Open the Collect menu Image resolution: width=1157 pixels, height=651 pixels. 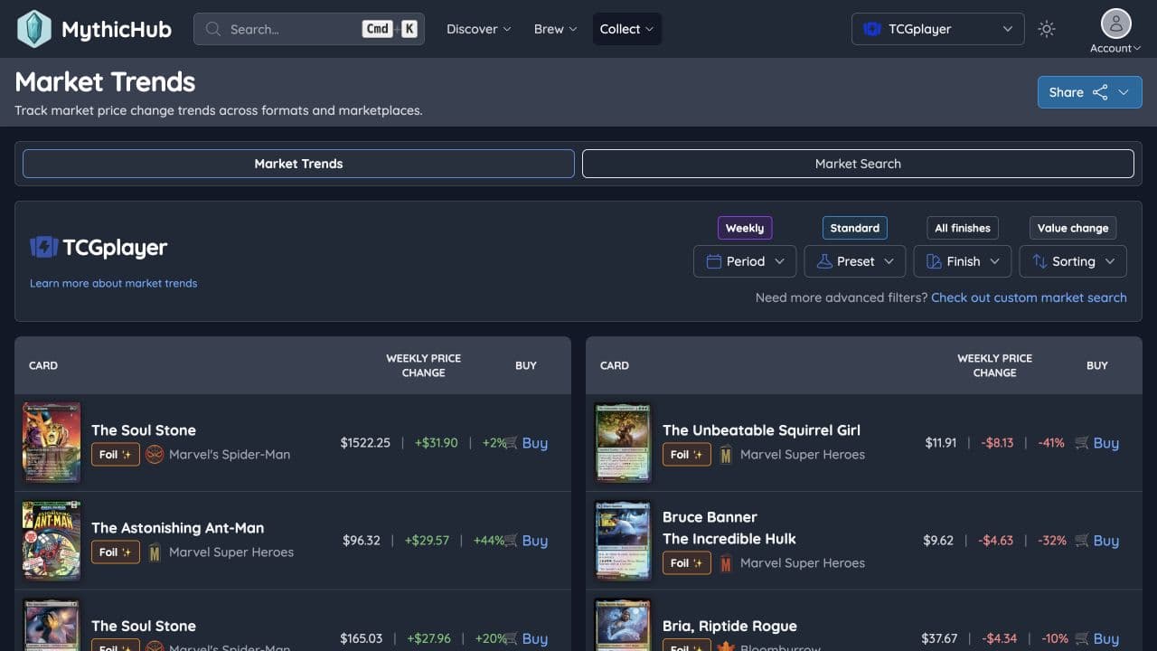tap(627, 29)
